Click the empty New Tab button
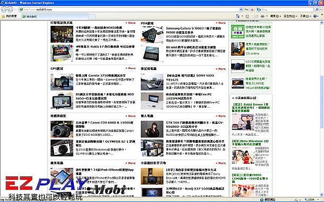This screenshot has width=324, height=202. click(92, 17)
